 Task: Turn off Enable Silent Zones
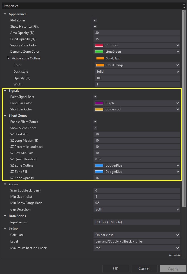95,122
